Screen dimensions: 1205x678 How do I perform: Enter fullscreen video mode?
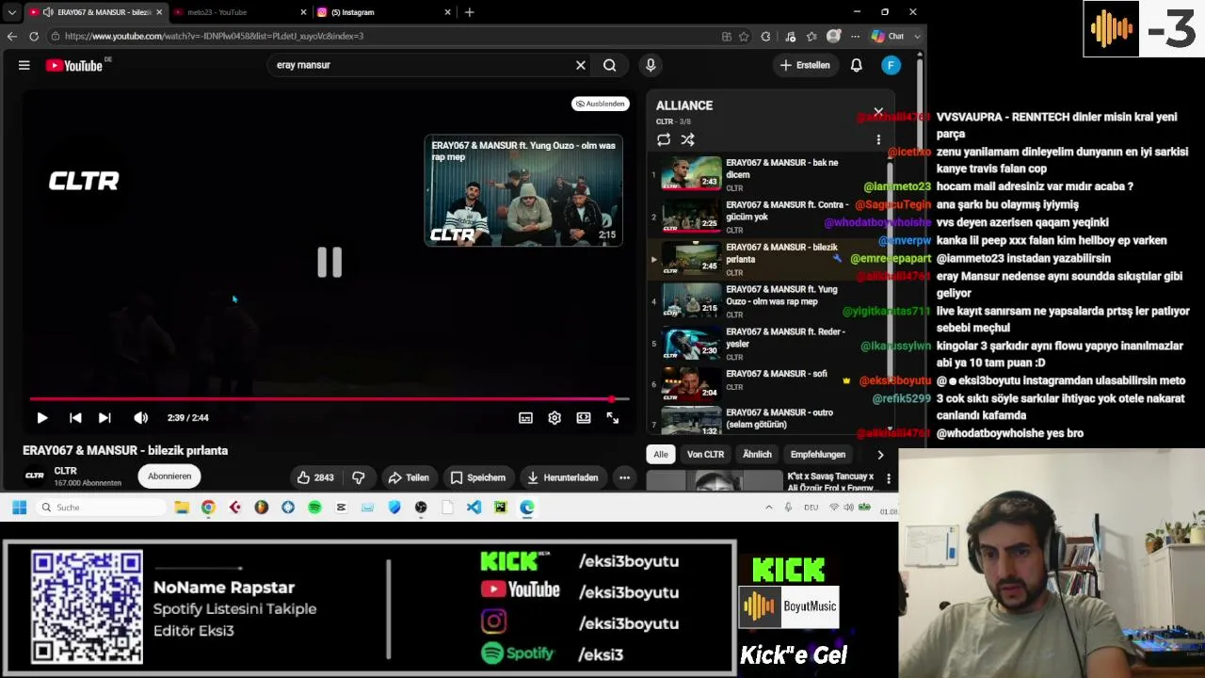tap(613, 418)
